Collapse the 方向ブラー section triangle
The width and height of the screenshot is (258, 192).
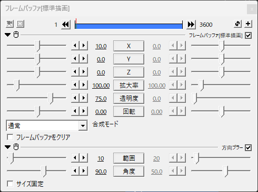pyautogui.click(x=8, y=147)
